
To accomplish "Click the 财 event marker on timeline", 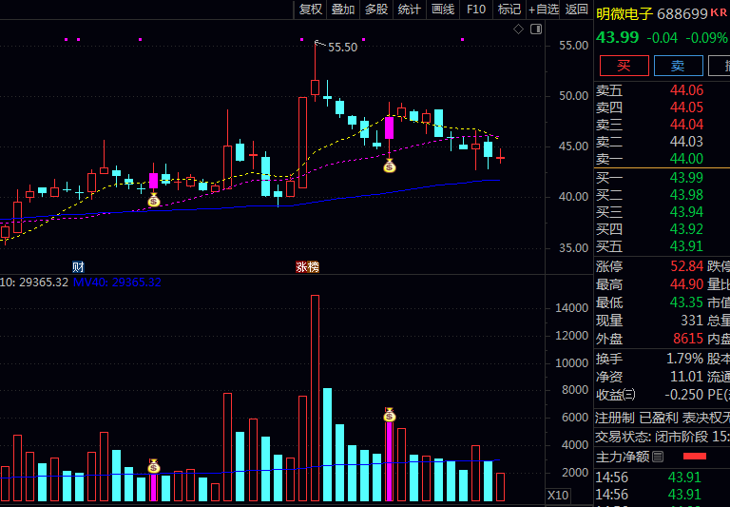I will tap(78, 266).
